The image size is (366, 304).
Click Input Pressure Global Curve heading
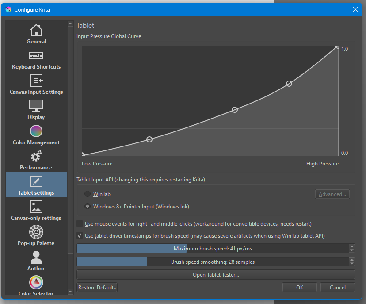click(x=109, y=36)
